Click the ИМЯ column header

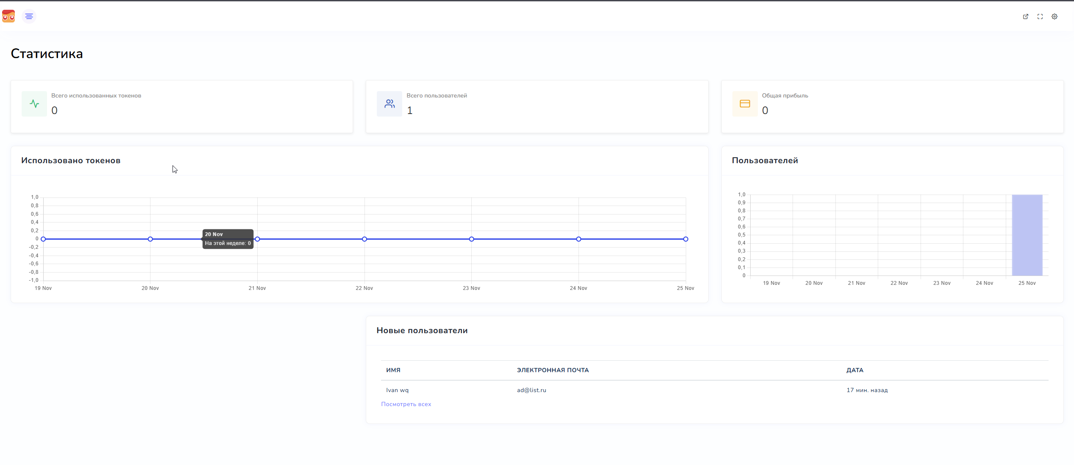click(x=393, y=370)
